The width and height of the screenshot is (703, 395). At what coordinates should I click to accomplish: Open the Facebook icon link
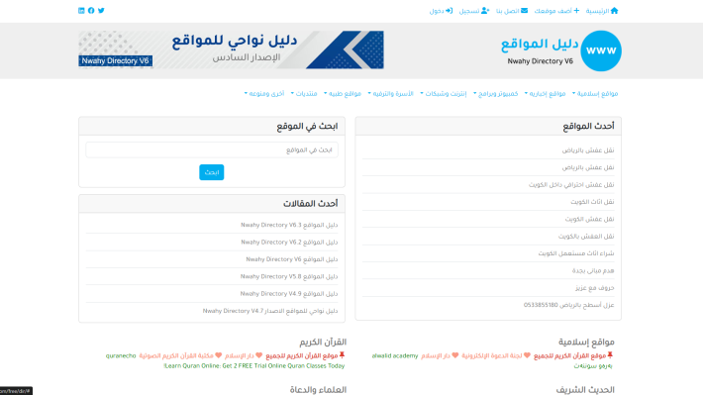pyautogui.click(x=91, y=10)
